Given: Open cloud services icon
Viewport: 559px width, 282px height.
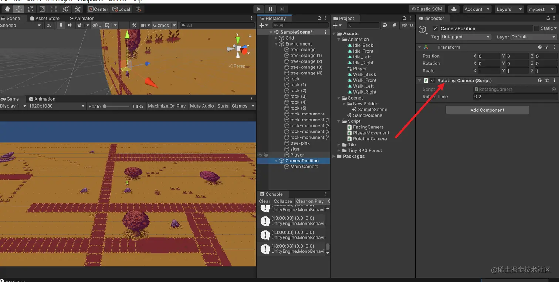Looking at the screenshot, I should pos(454,9).
